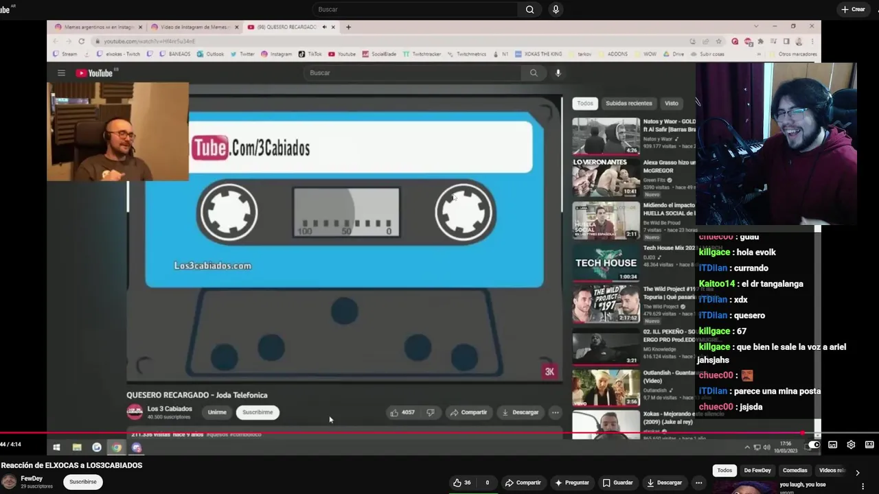Open more actions beside outer Descargar

[698, 482]
